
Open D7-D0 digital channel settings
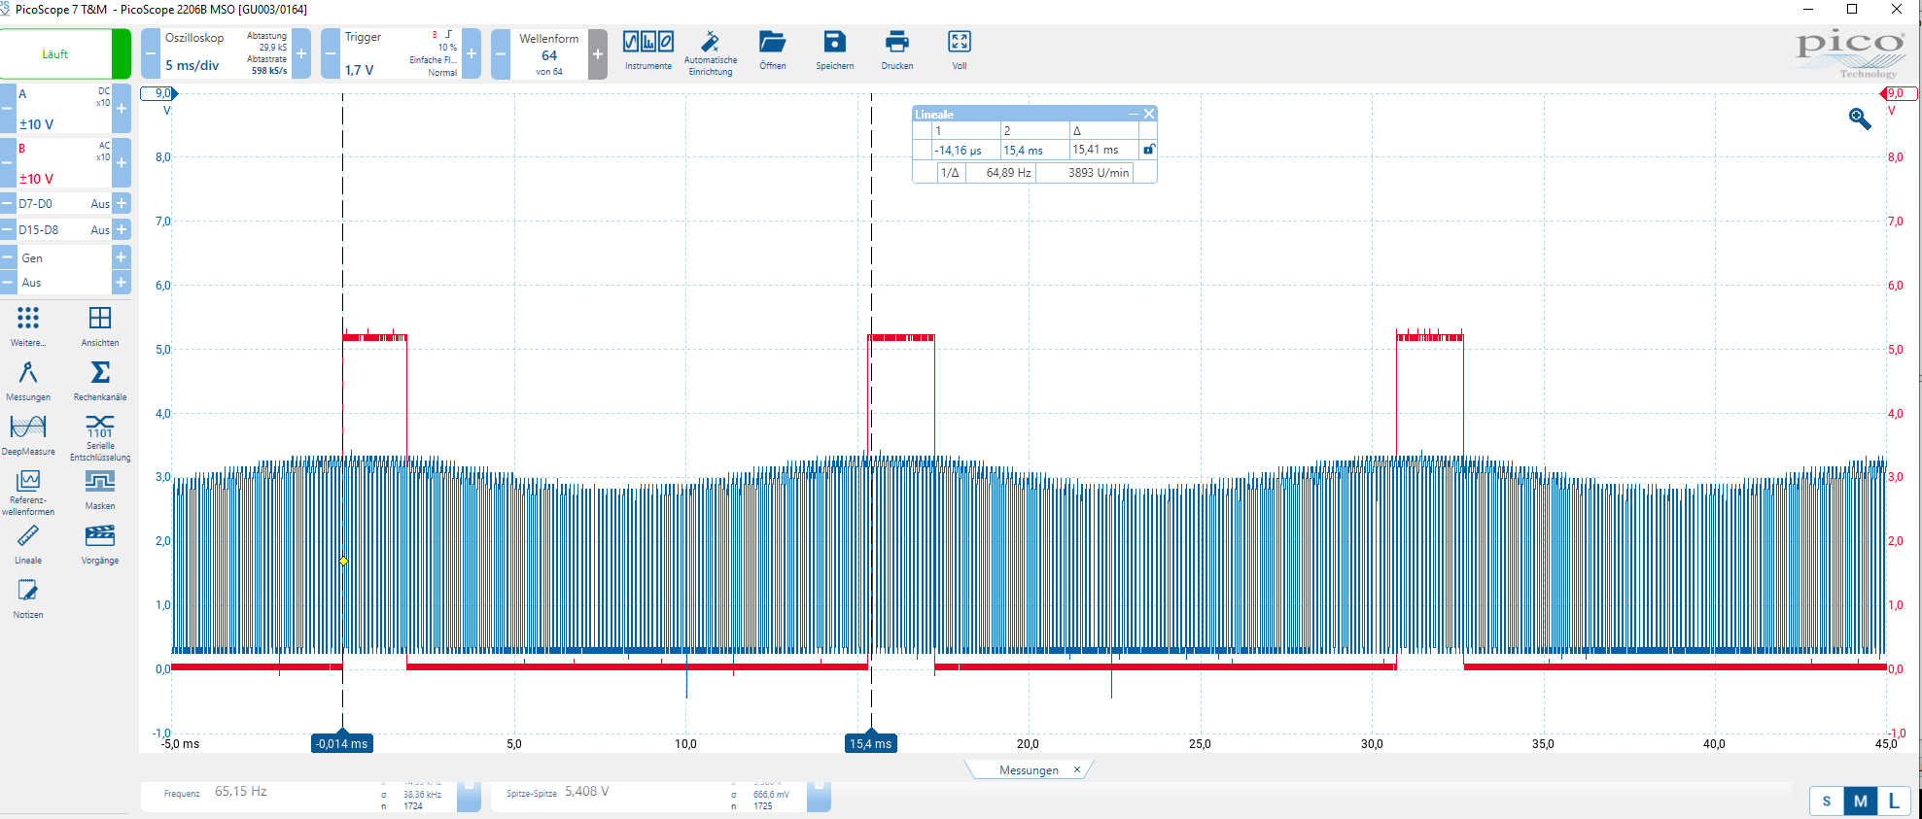pyautogui.click(x=63, y=203)
